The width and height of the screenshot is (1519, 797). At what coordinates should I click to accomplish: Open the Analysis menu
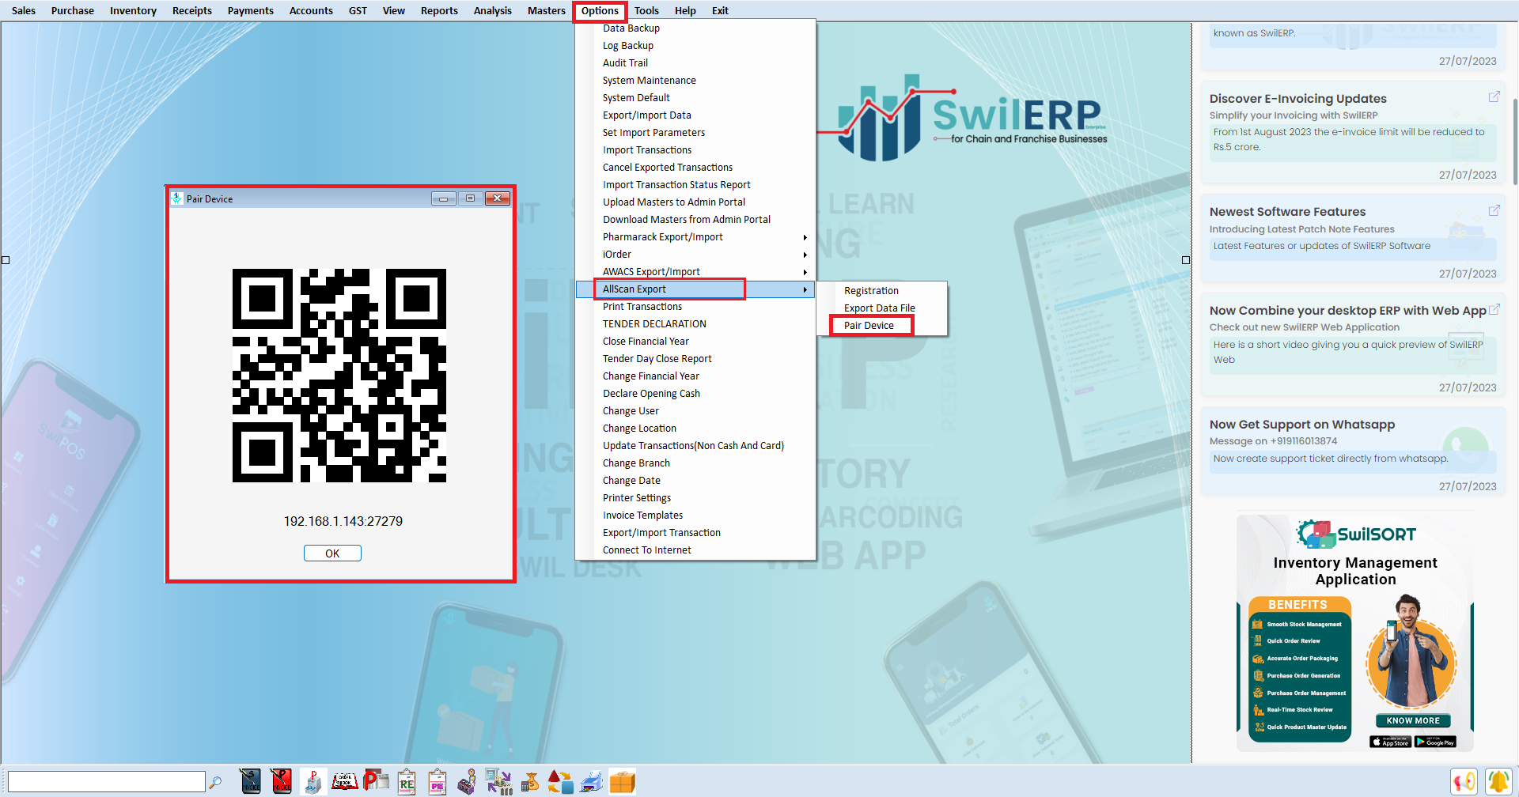(x=492, y=10)
